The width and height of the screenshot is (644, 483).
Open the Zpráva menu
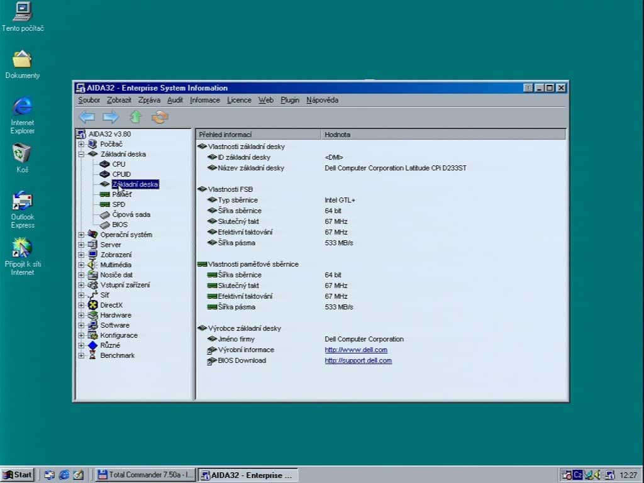[149, 100]
